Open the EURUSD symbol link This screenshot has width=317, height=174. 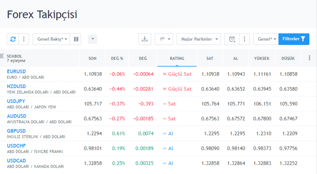pos(16,72)
